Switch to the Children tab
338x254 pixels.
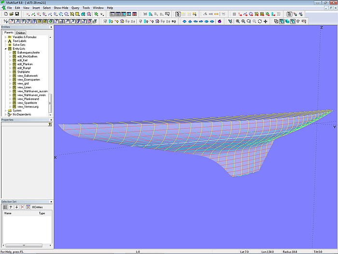[x=20, y=33]
